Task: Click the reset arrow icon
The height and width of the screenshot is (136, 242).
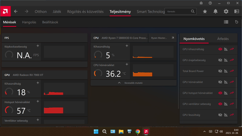Action: click(237, 22)
